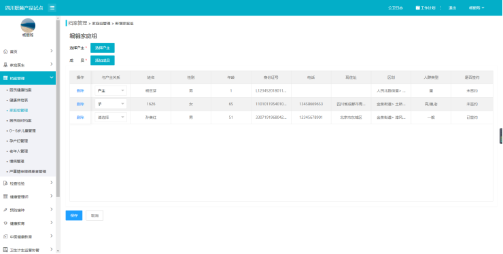Click the sidebar scrollbar down arrow
The width and height of the screenshot is (503, 254).
click(x=58, y=251)
